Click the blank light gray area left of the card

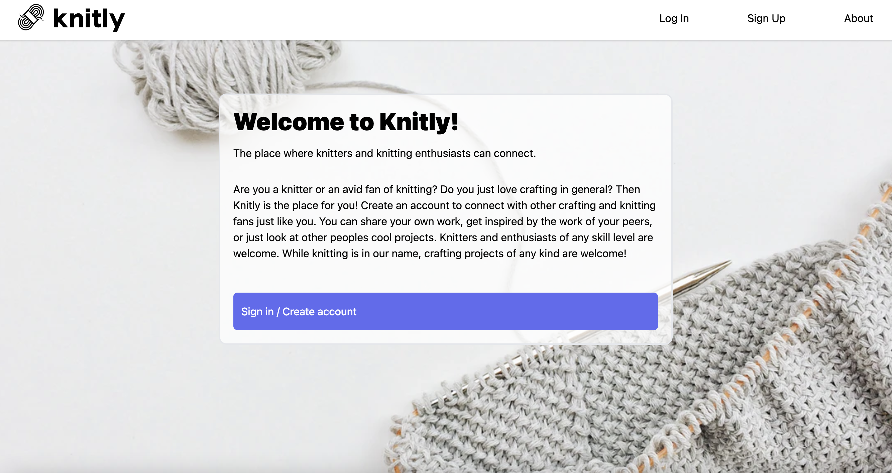(x=104, y=260)
